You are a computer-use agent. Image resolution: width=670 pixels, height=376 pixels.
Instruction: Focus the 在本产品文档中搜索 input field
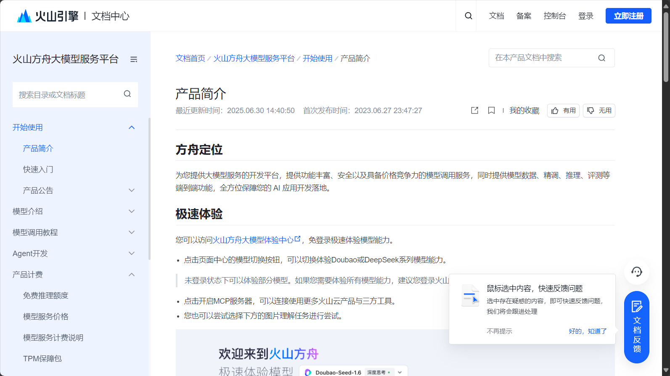point(551,58)
